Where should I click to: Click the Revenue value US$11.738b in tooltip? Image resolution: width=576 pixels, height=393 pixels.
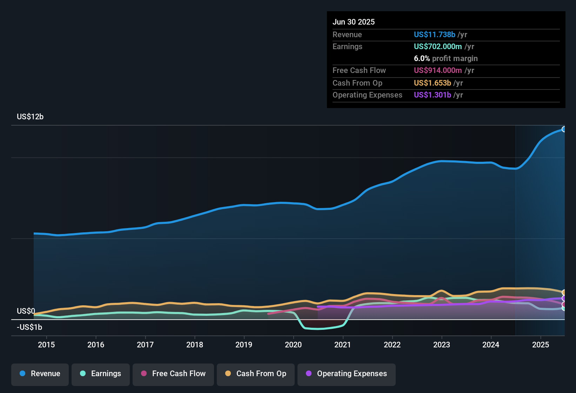[435, 34]
